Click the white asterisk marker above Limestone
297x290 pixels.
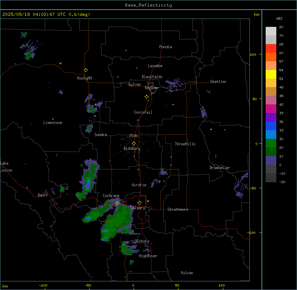click(53, 119)
